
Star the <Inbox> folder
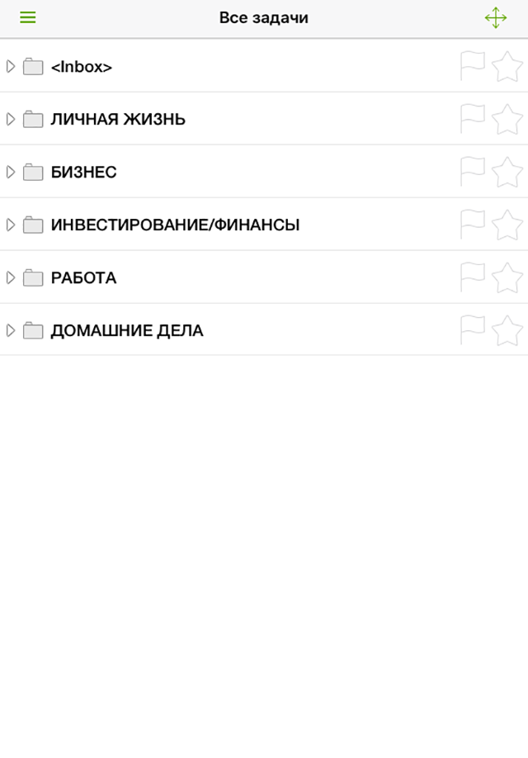507,66
